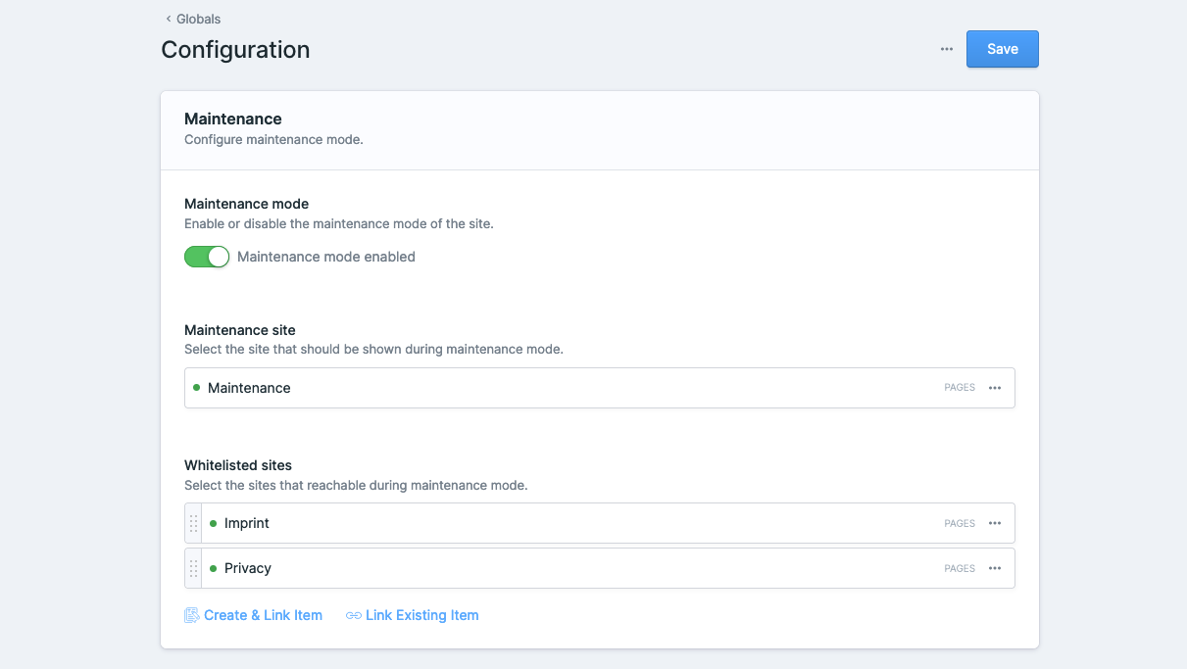
Task: Click the Save button
Action: point(1003,49)
